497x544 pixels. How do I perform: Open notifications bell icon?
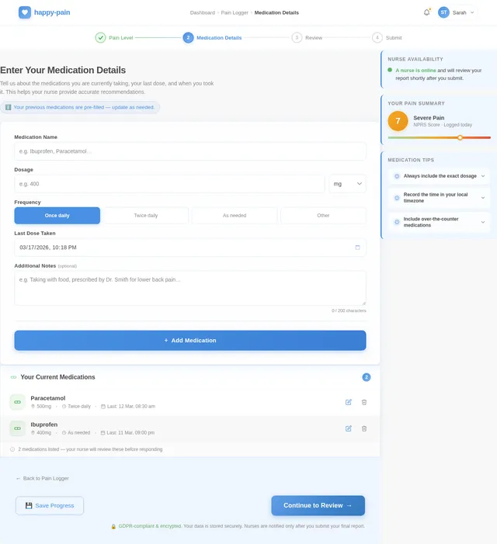point(426,12)
